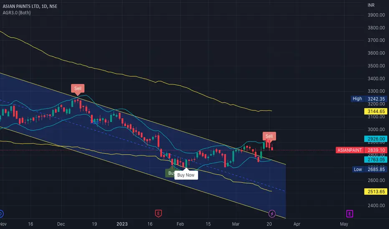This screenshot has height=229, width=389.
Task: Click the blue dividend marker near Nov
Action: click(x=1, y=214)
